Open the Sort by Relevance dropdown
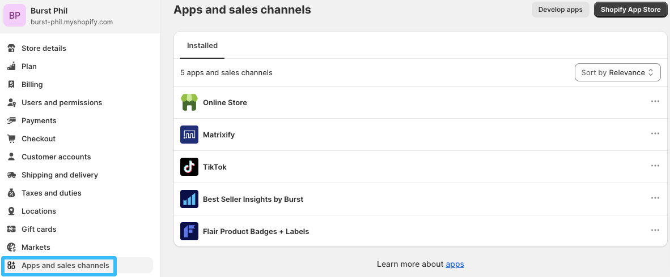 pos(617,72)
